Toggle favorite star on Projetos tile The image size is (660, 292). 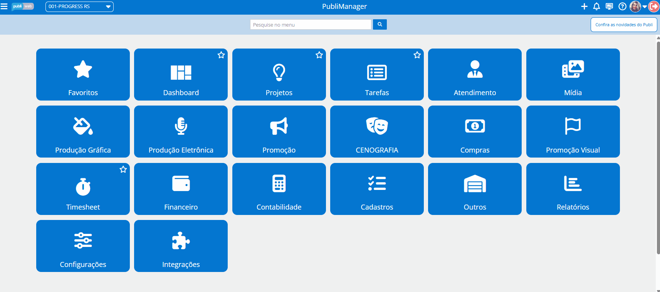click(319, 55)
